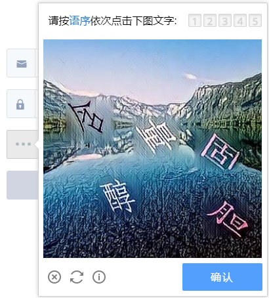Click sequence slot number 3

point(225,21)
